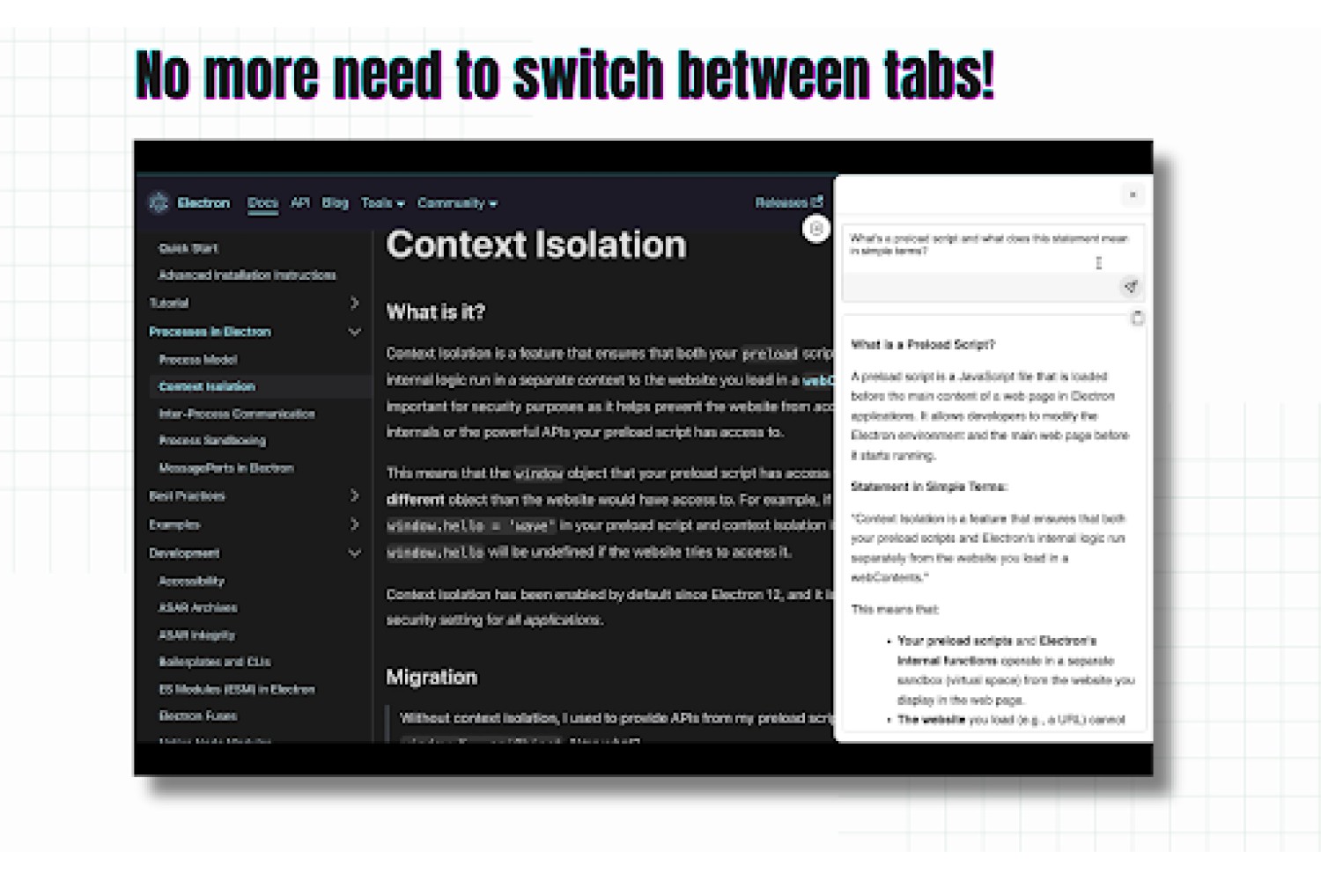The image size is (1321, 880).
Task: Open MessagePorts in Electron page
Action: 226,468
